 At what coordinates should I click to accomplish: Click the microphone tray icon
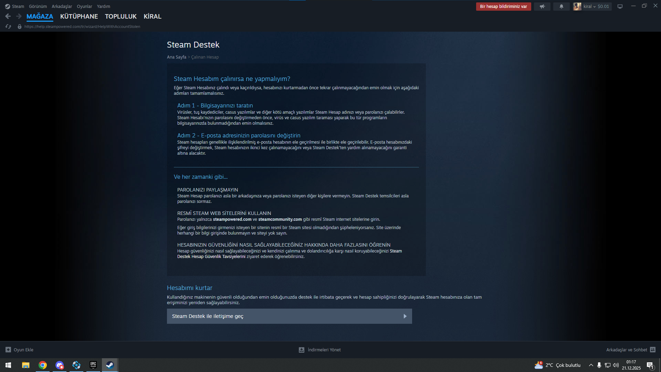click(599, 365)
